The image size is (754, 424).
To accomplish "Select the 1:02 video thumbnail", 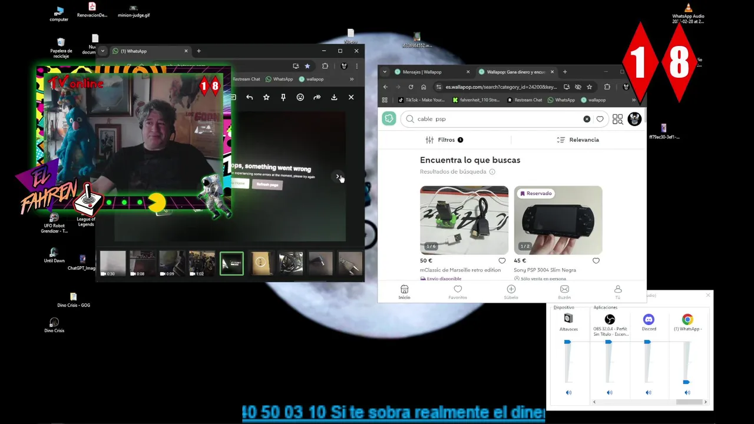I will point(202,264).
